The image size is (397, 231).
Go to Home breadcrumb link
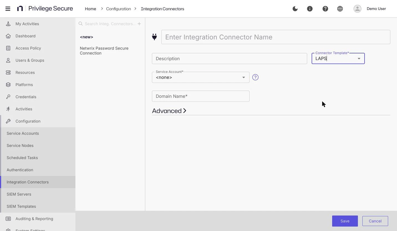(90, 9)
